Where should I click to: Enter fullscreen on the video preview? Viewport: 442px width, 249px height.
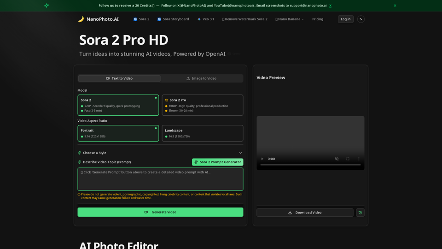[348, 159]
